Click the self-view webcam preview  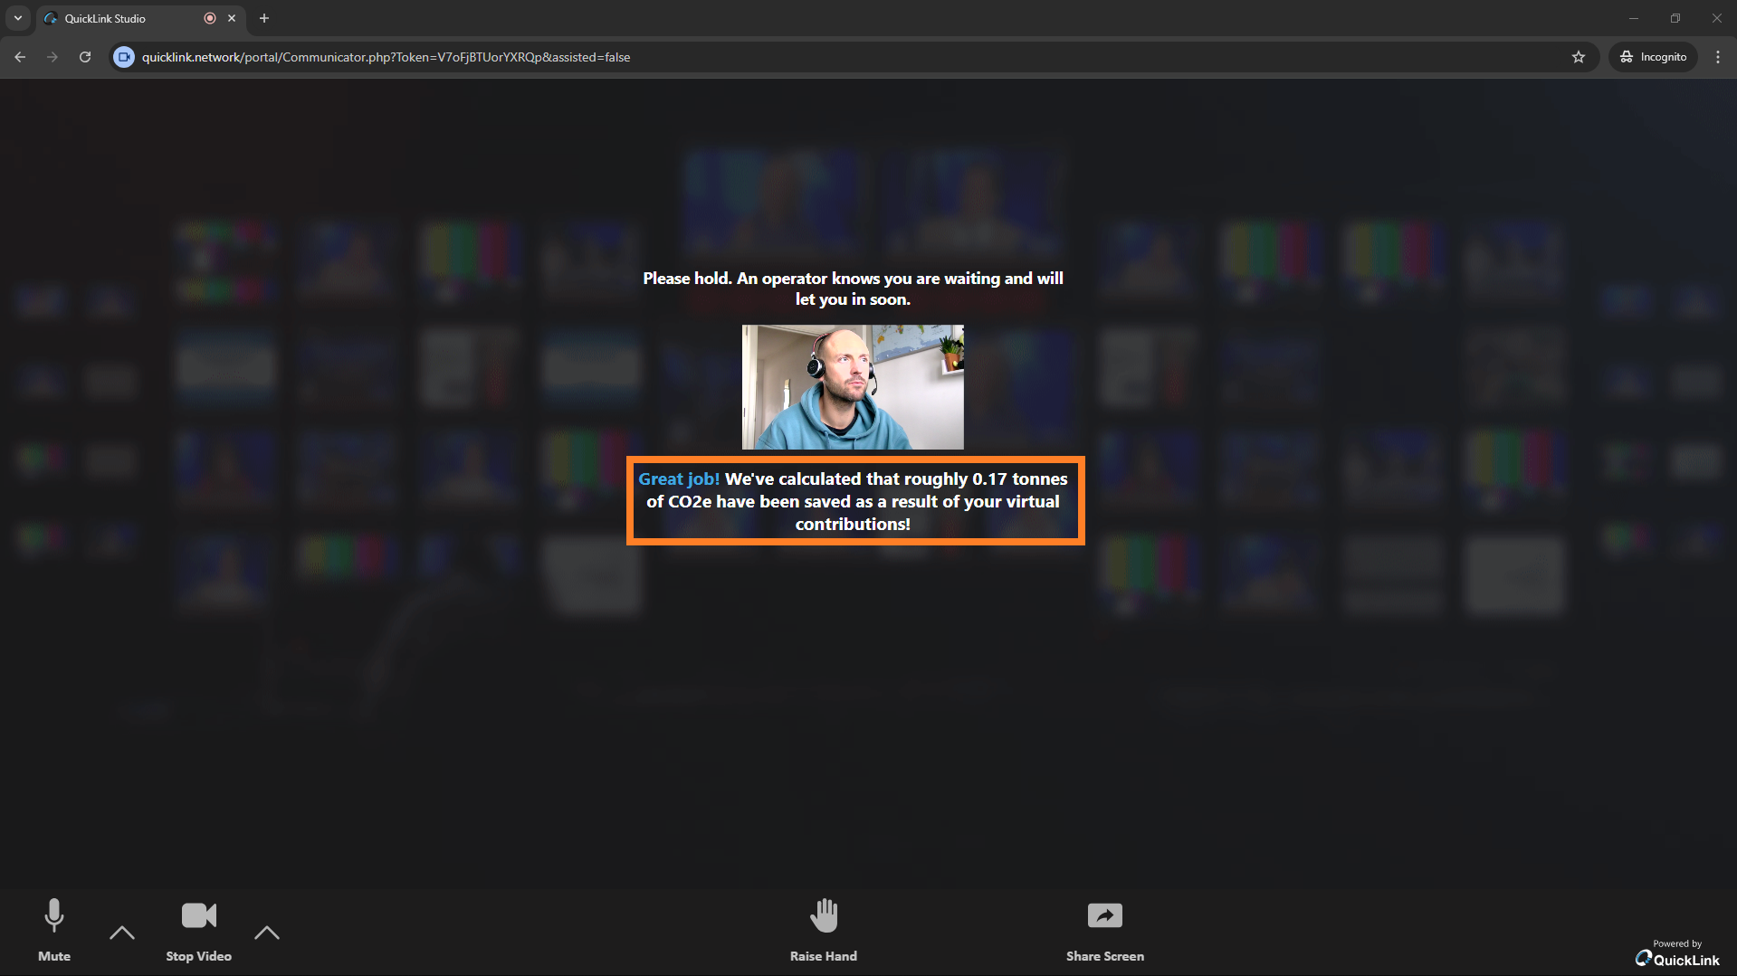click(853, 387)
